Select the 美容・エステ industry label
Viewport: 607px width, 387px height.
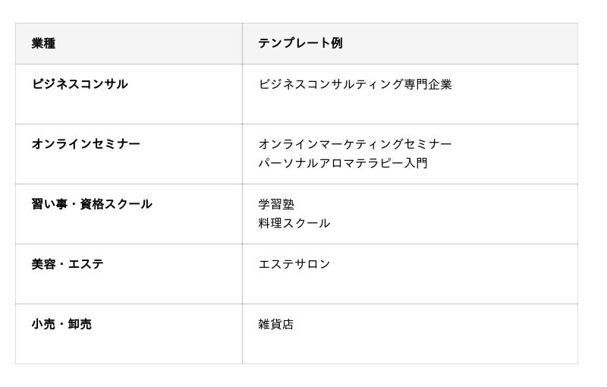click(x=68, y=264)
